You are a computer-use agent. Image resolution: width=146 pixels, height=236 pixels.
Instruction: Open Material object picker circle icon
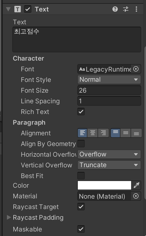136,196
